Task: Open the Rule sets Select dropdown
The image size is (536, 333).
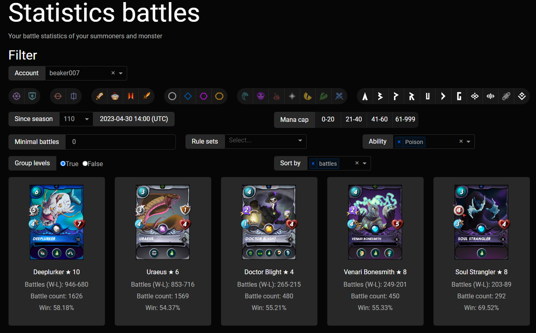Action: (x=265, y=141)
